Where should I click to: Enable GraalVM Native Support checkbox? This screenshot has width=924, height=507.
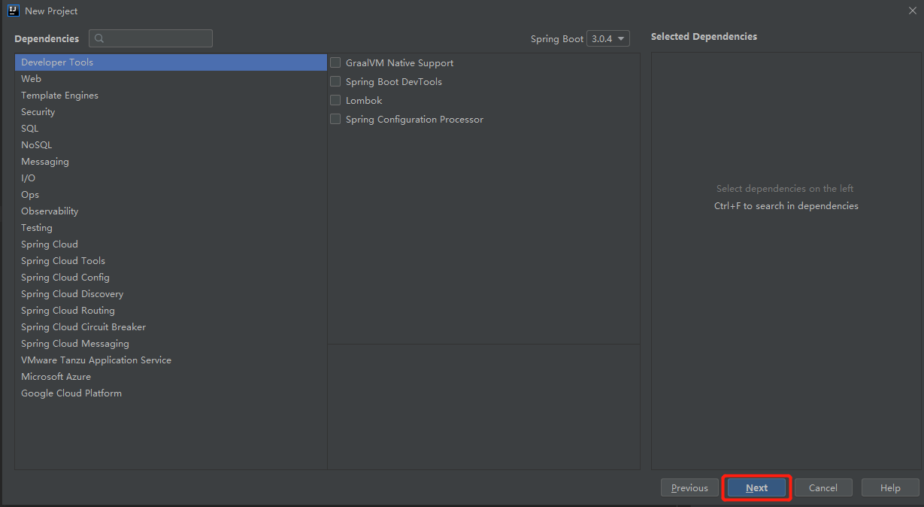(335, 63)
